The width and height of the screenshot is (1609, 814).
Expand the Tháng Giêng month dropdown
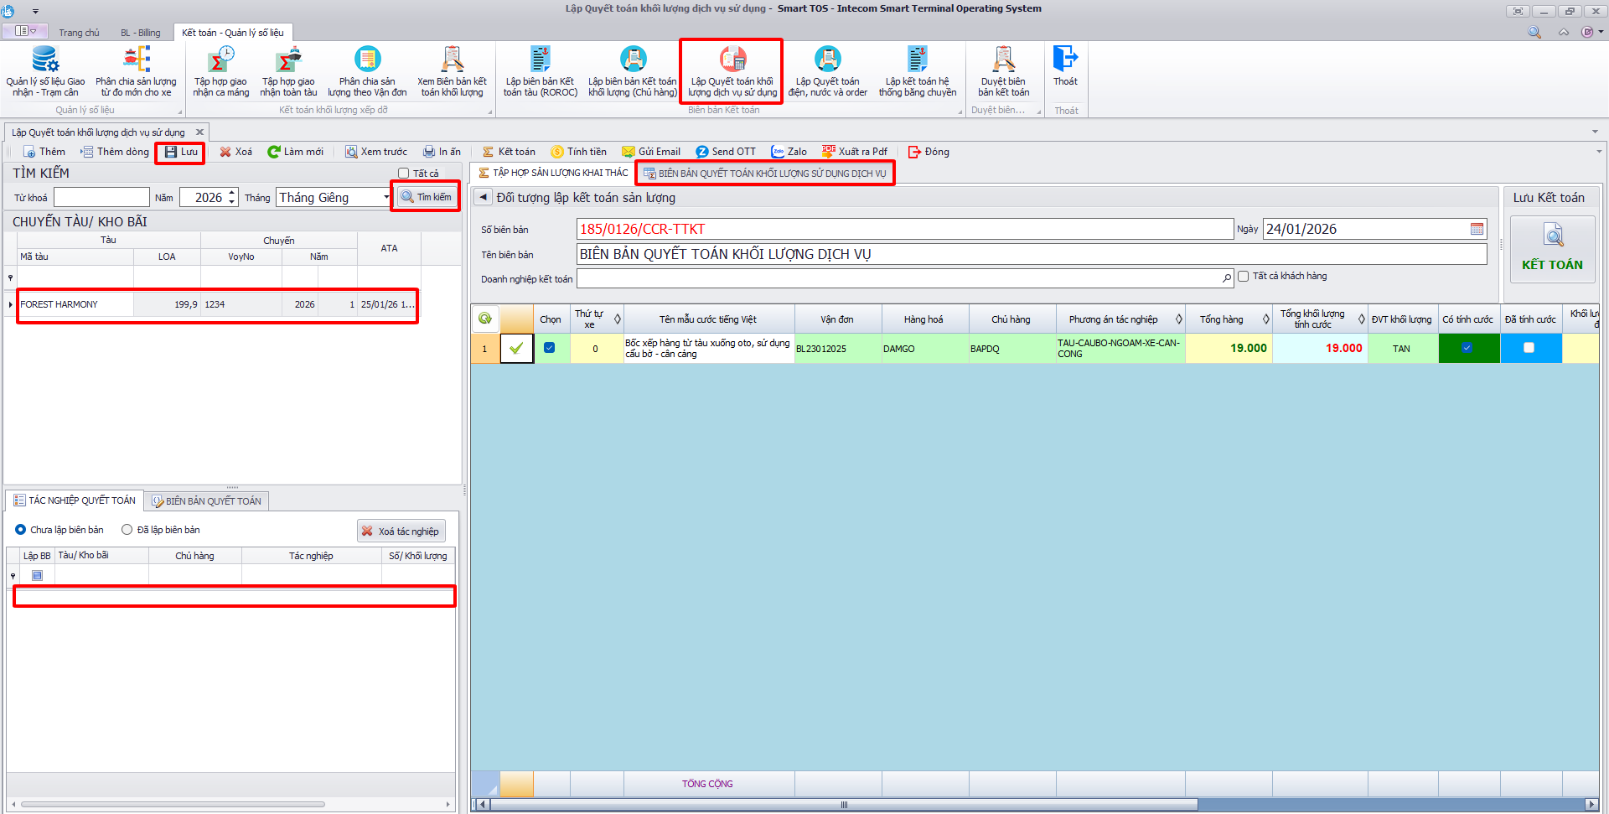pos(386,198)
